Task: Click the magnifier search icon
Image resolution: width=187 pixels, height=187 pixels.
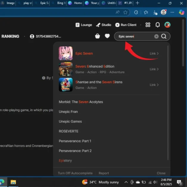Action: tap(164, 36)
